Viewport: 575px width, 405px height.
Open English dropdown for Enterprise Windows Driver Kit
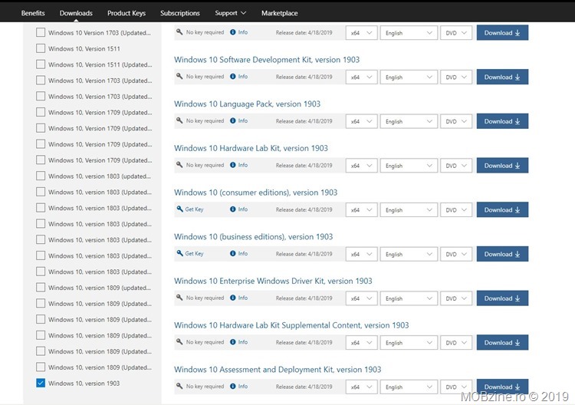(409, 298)
